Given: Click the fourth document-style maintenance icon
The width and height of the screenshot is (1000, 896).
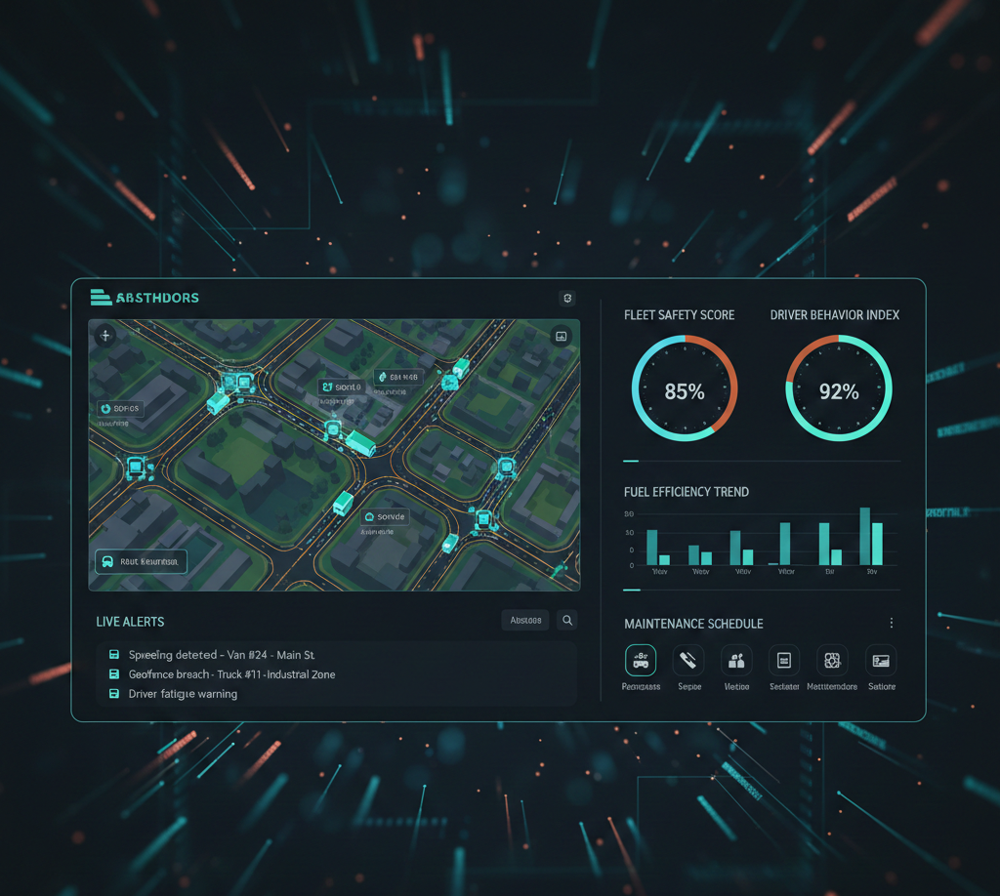Looking at the screenshot, I should [784, 661].
